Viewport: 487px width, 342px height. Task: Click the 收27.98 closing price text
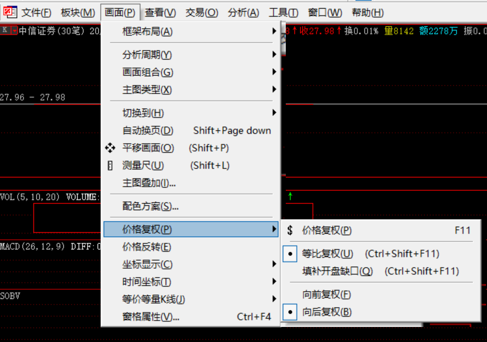(x=317, y=31)
